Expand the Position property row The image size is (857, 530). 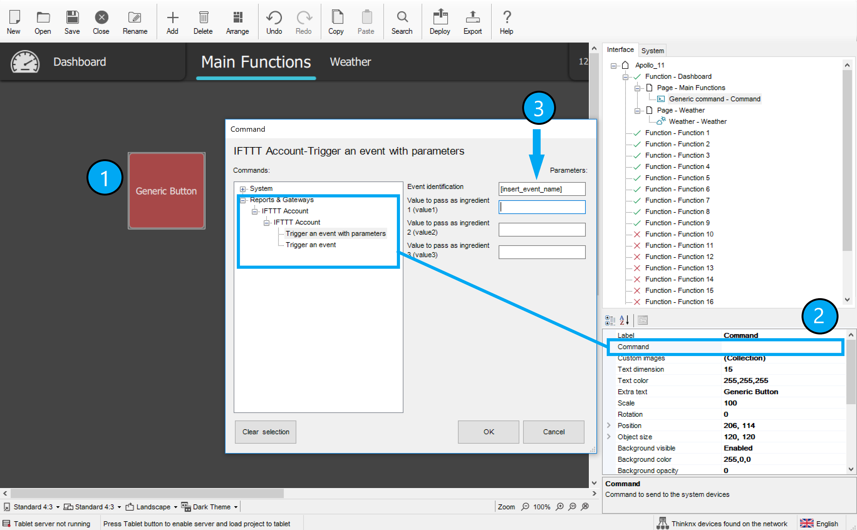click(609, 425)
